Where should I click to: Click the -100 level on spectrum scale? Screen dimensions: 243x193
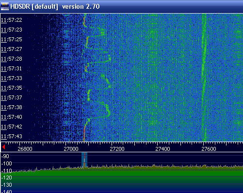(6, 163)
